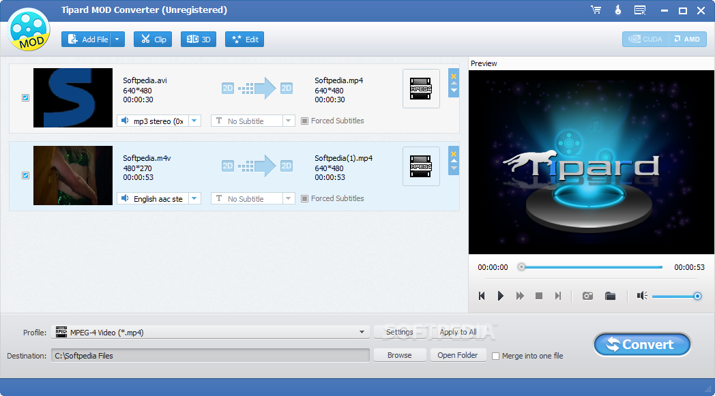Screen dimensions: 715x396
Task: Step to next frame in preview
Action: click(x=557, y=296)
